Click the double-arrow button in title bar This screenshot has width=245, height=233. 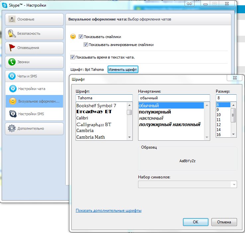[189, 4]
